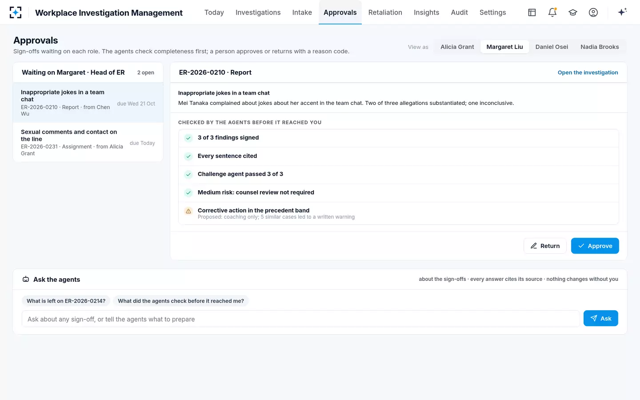Image resolution: width=640 pixels, height=400 pixels.
Task: Return the ER-2026-0210 report
Action: [545, 246]
